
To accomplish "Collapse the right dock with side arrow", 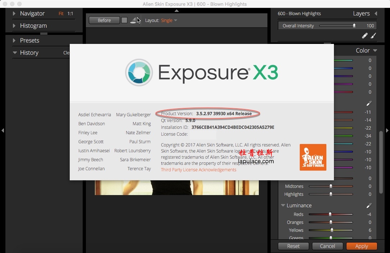I will coord(387,131).
